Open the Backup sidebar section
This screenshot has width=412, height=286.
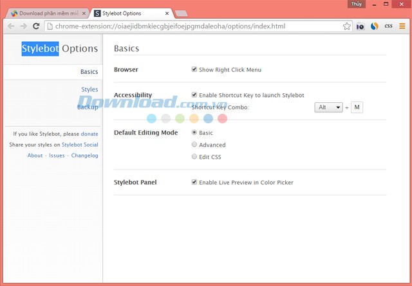[88, 107]
